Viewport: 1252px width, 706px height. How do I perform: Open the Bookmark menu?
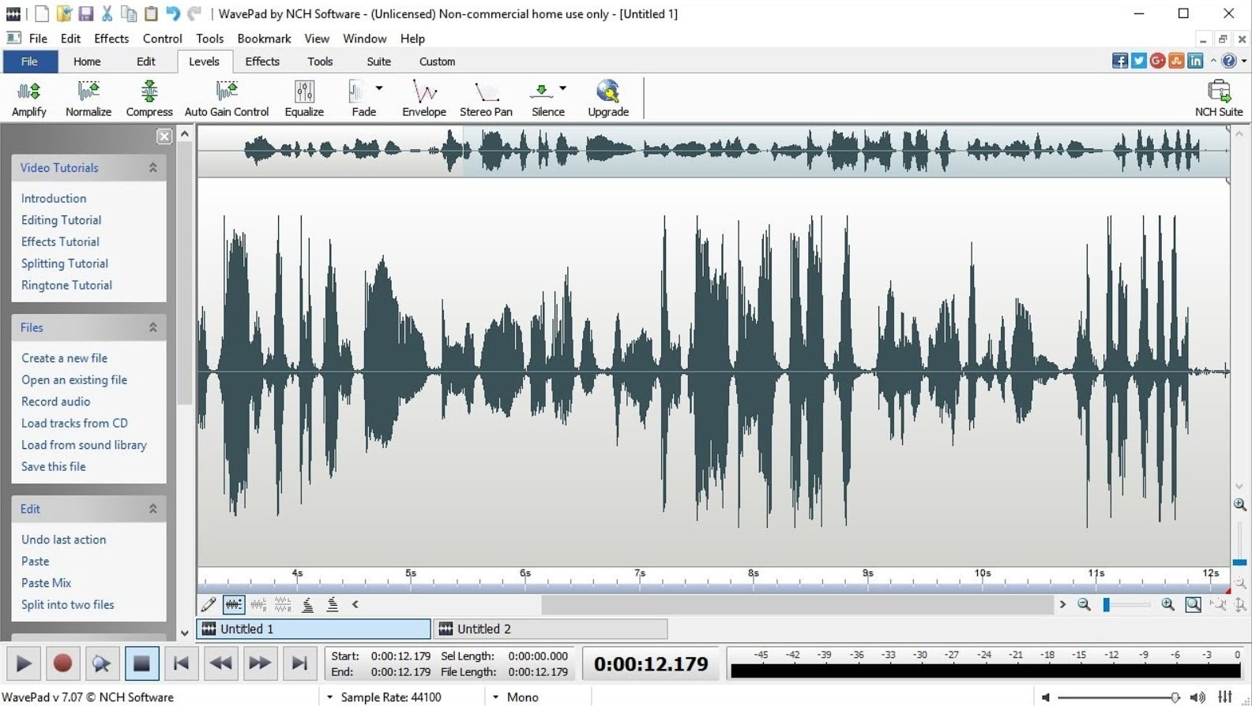264,38
